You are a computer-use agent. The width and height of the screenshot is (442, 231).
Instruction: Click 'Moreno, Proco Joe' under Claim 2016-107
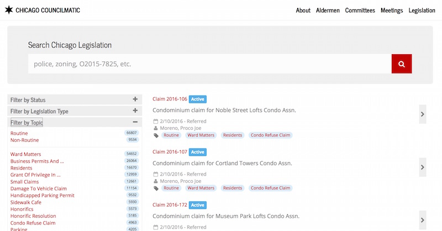point(181,181)
